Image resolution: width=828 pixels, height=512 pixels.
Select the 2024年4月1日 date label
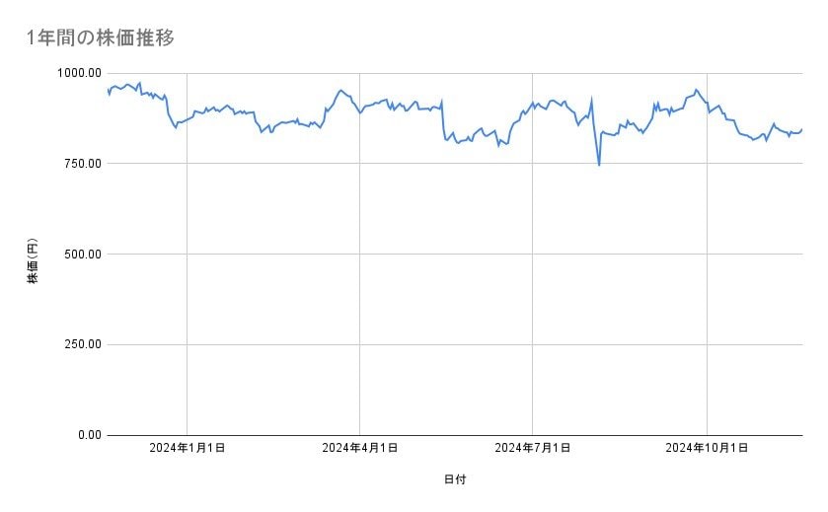click(x=360, y=448)
